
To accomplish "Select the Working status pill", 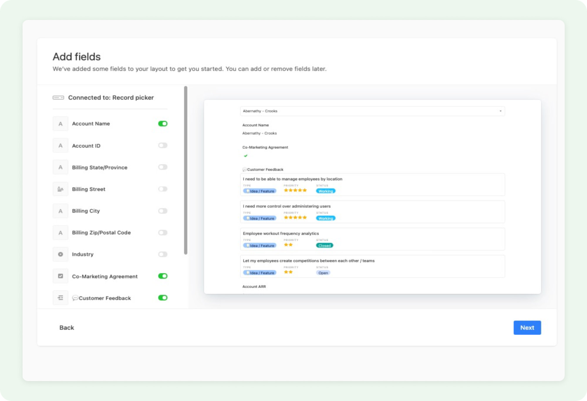I will pos(325,191).
